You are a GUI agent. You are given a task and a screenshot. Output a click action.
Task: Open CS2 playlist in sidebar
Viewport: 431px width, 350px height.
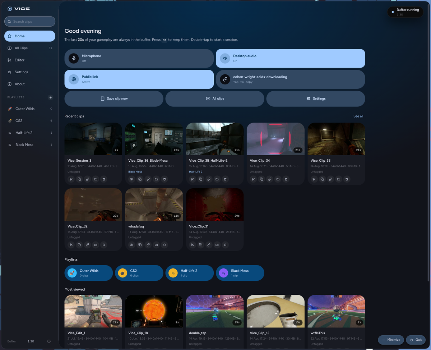(30, 121)
